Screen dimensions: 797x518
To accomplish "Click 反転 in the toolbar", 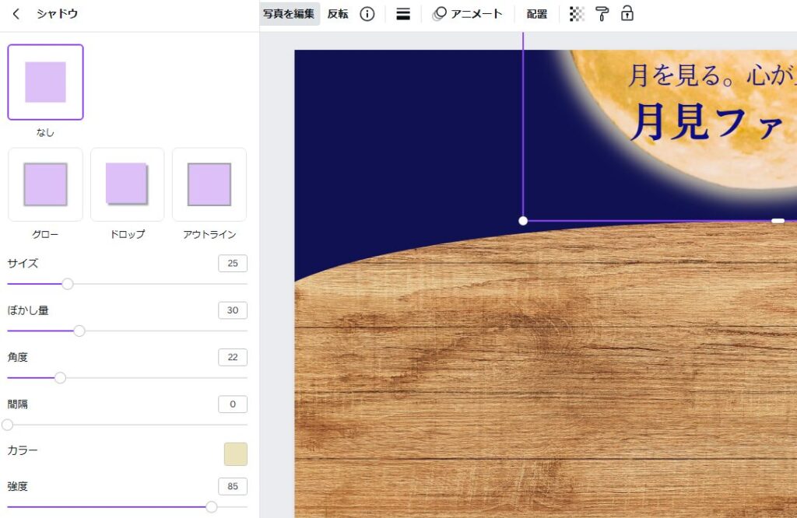I will [338, 14].
